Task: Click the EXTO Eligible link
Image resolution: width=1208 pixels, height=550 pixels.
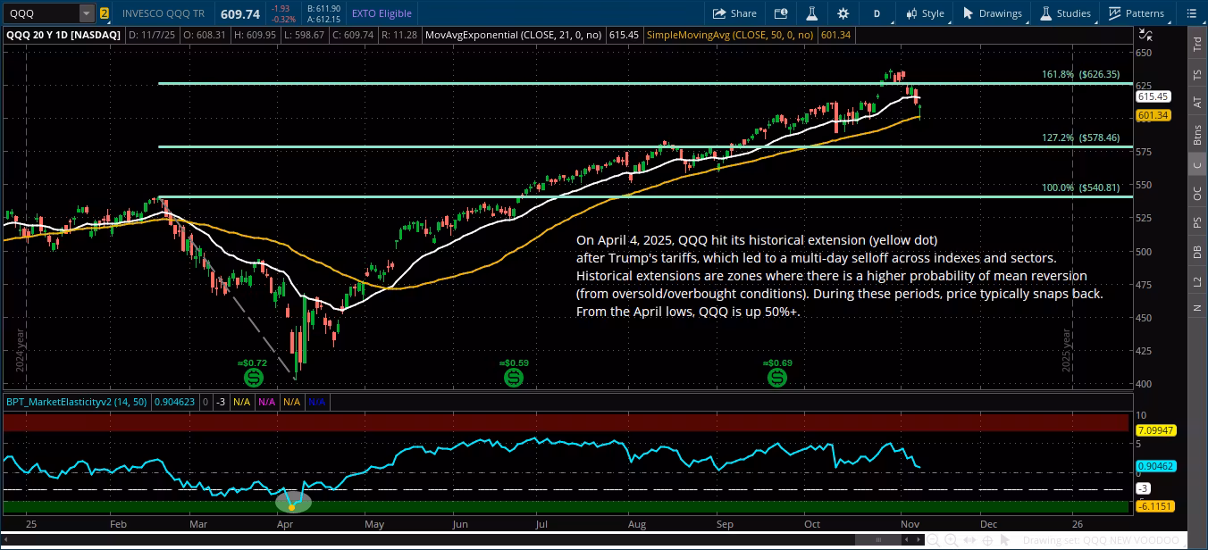Action: (381, 13)
